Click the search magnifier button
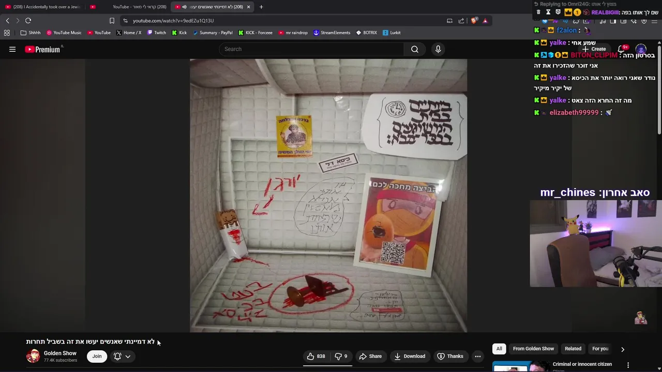The height and width of the screenshot is (372, 662). point(415,49)
